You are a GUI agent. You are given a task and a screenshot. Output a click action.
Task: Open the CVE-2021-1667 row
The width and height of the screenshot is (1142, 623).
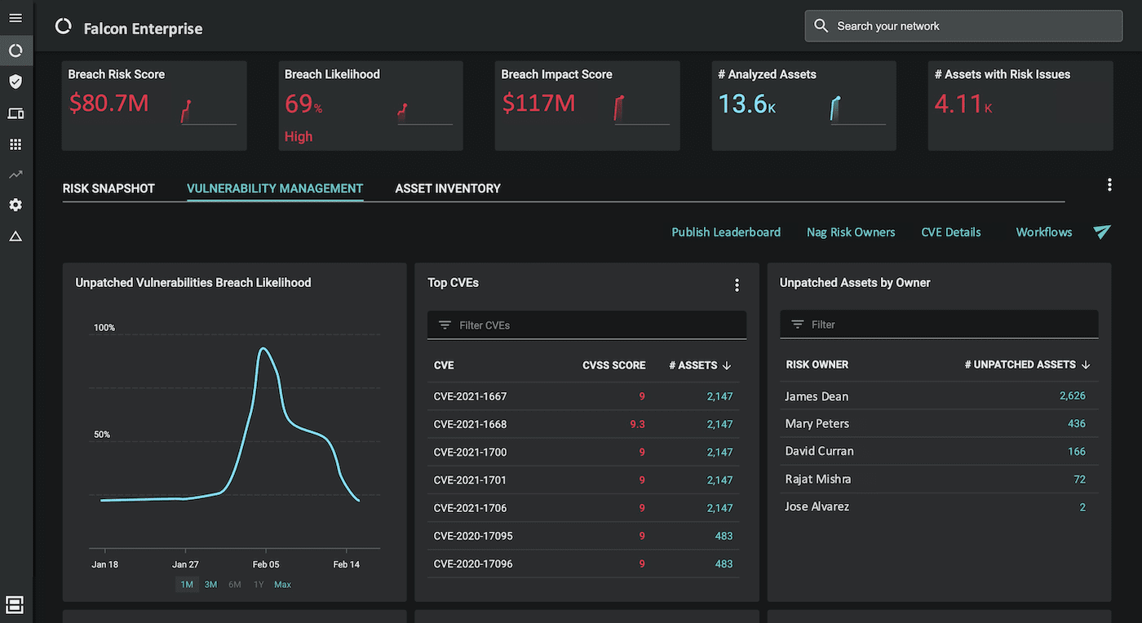[583, 396]
